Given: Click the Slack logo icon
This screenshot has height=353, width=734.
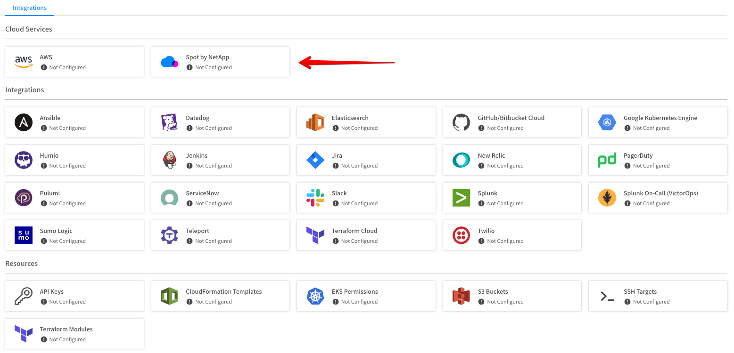Looking at the screenshot, I should click(x=315, y=198).
